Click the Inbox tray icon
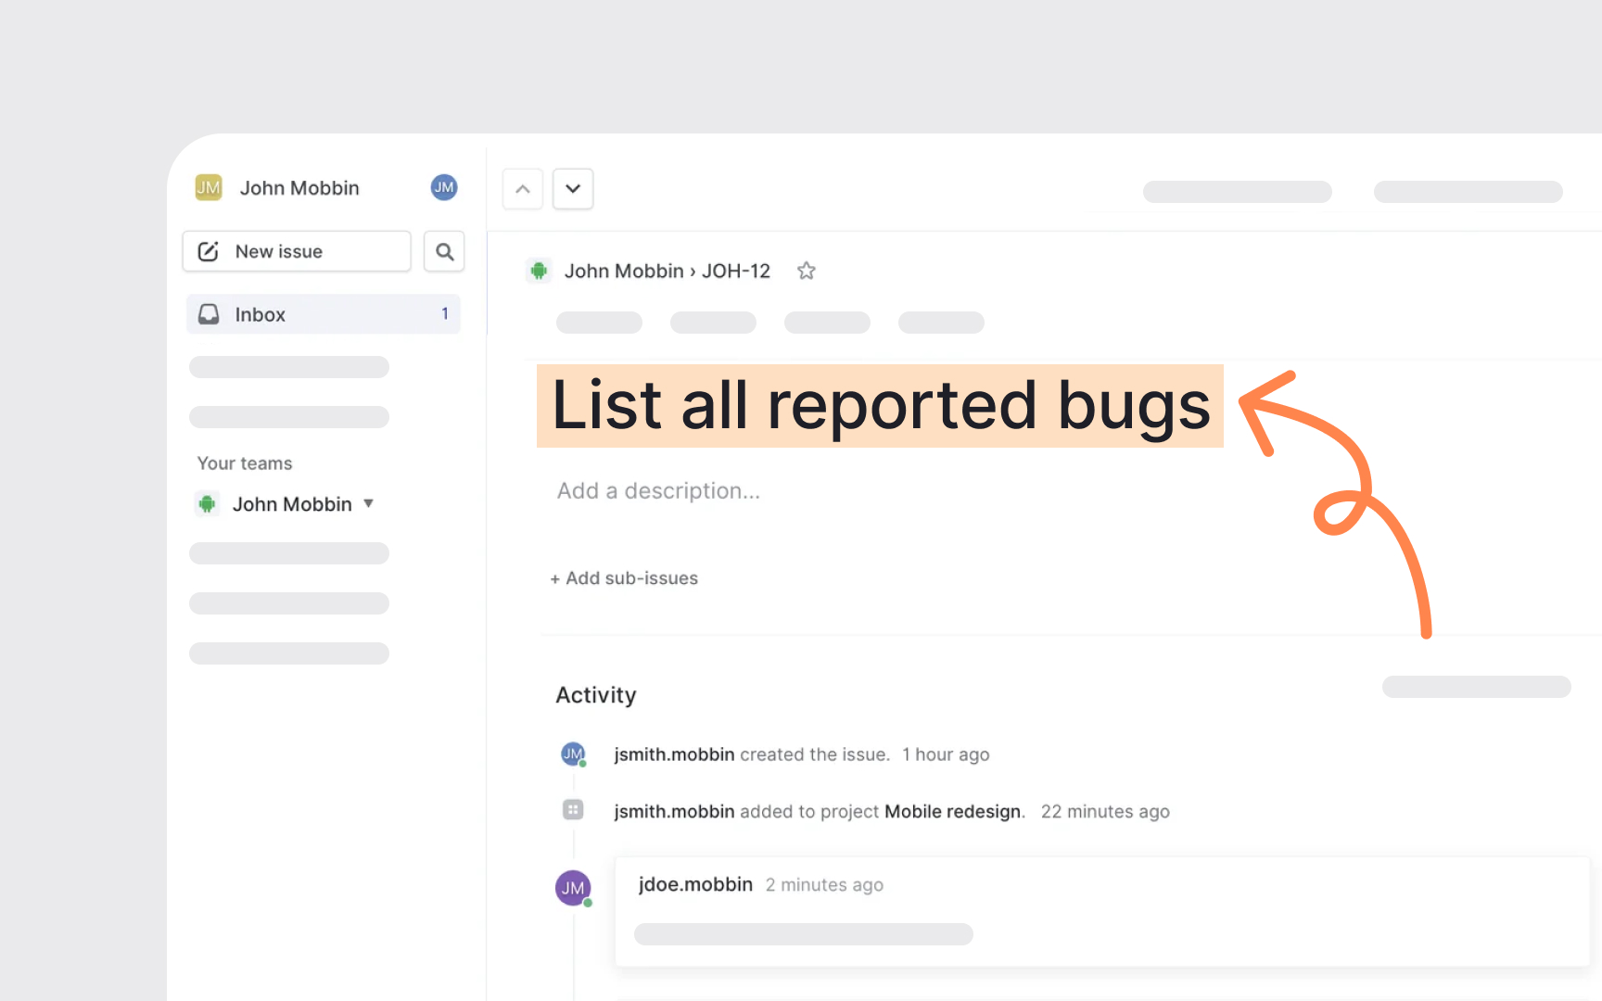This screenshot has width=1602, height=1001. [210, 314]
